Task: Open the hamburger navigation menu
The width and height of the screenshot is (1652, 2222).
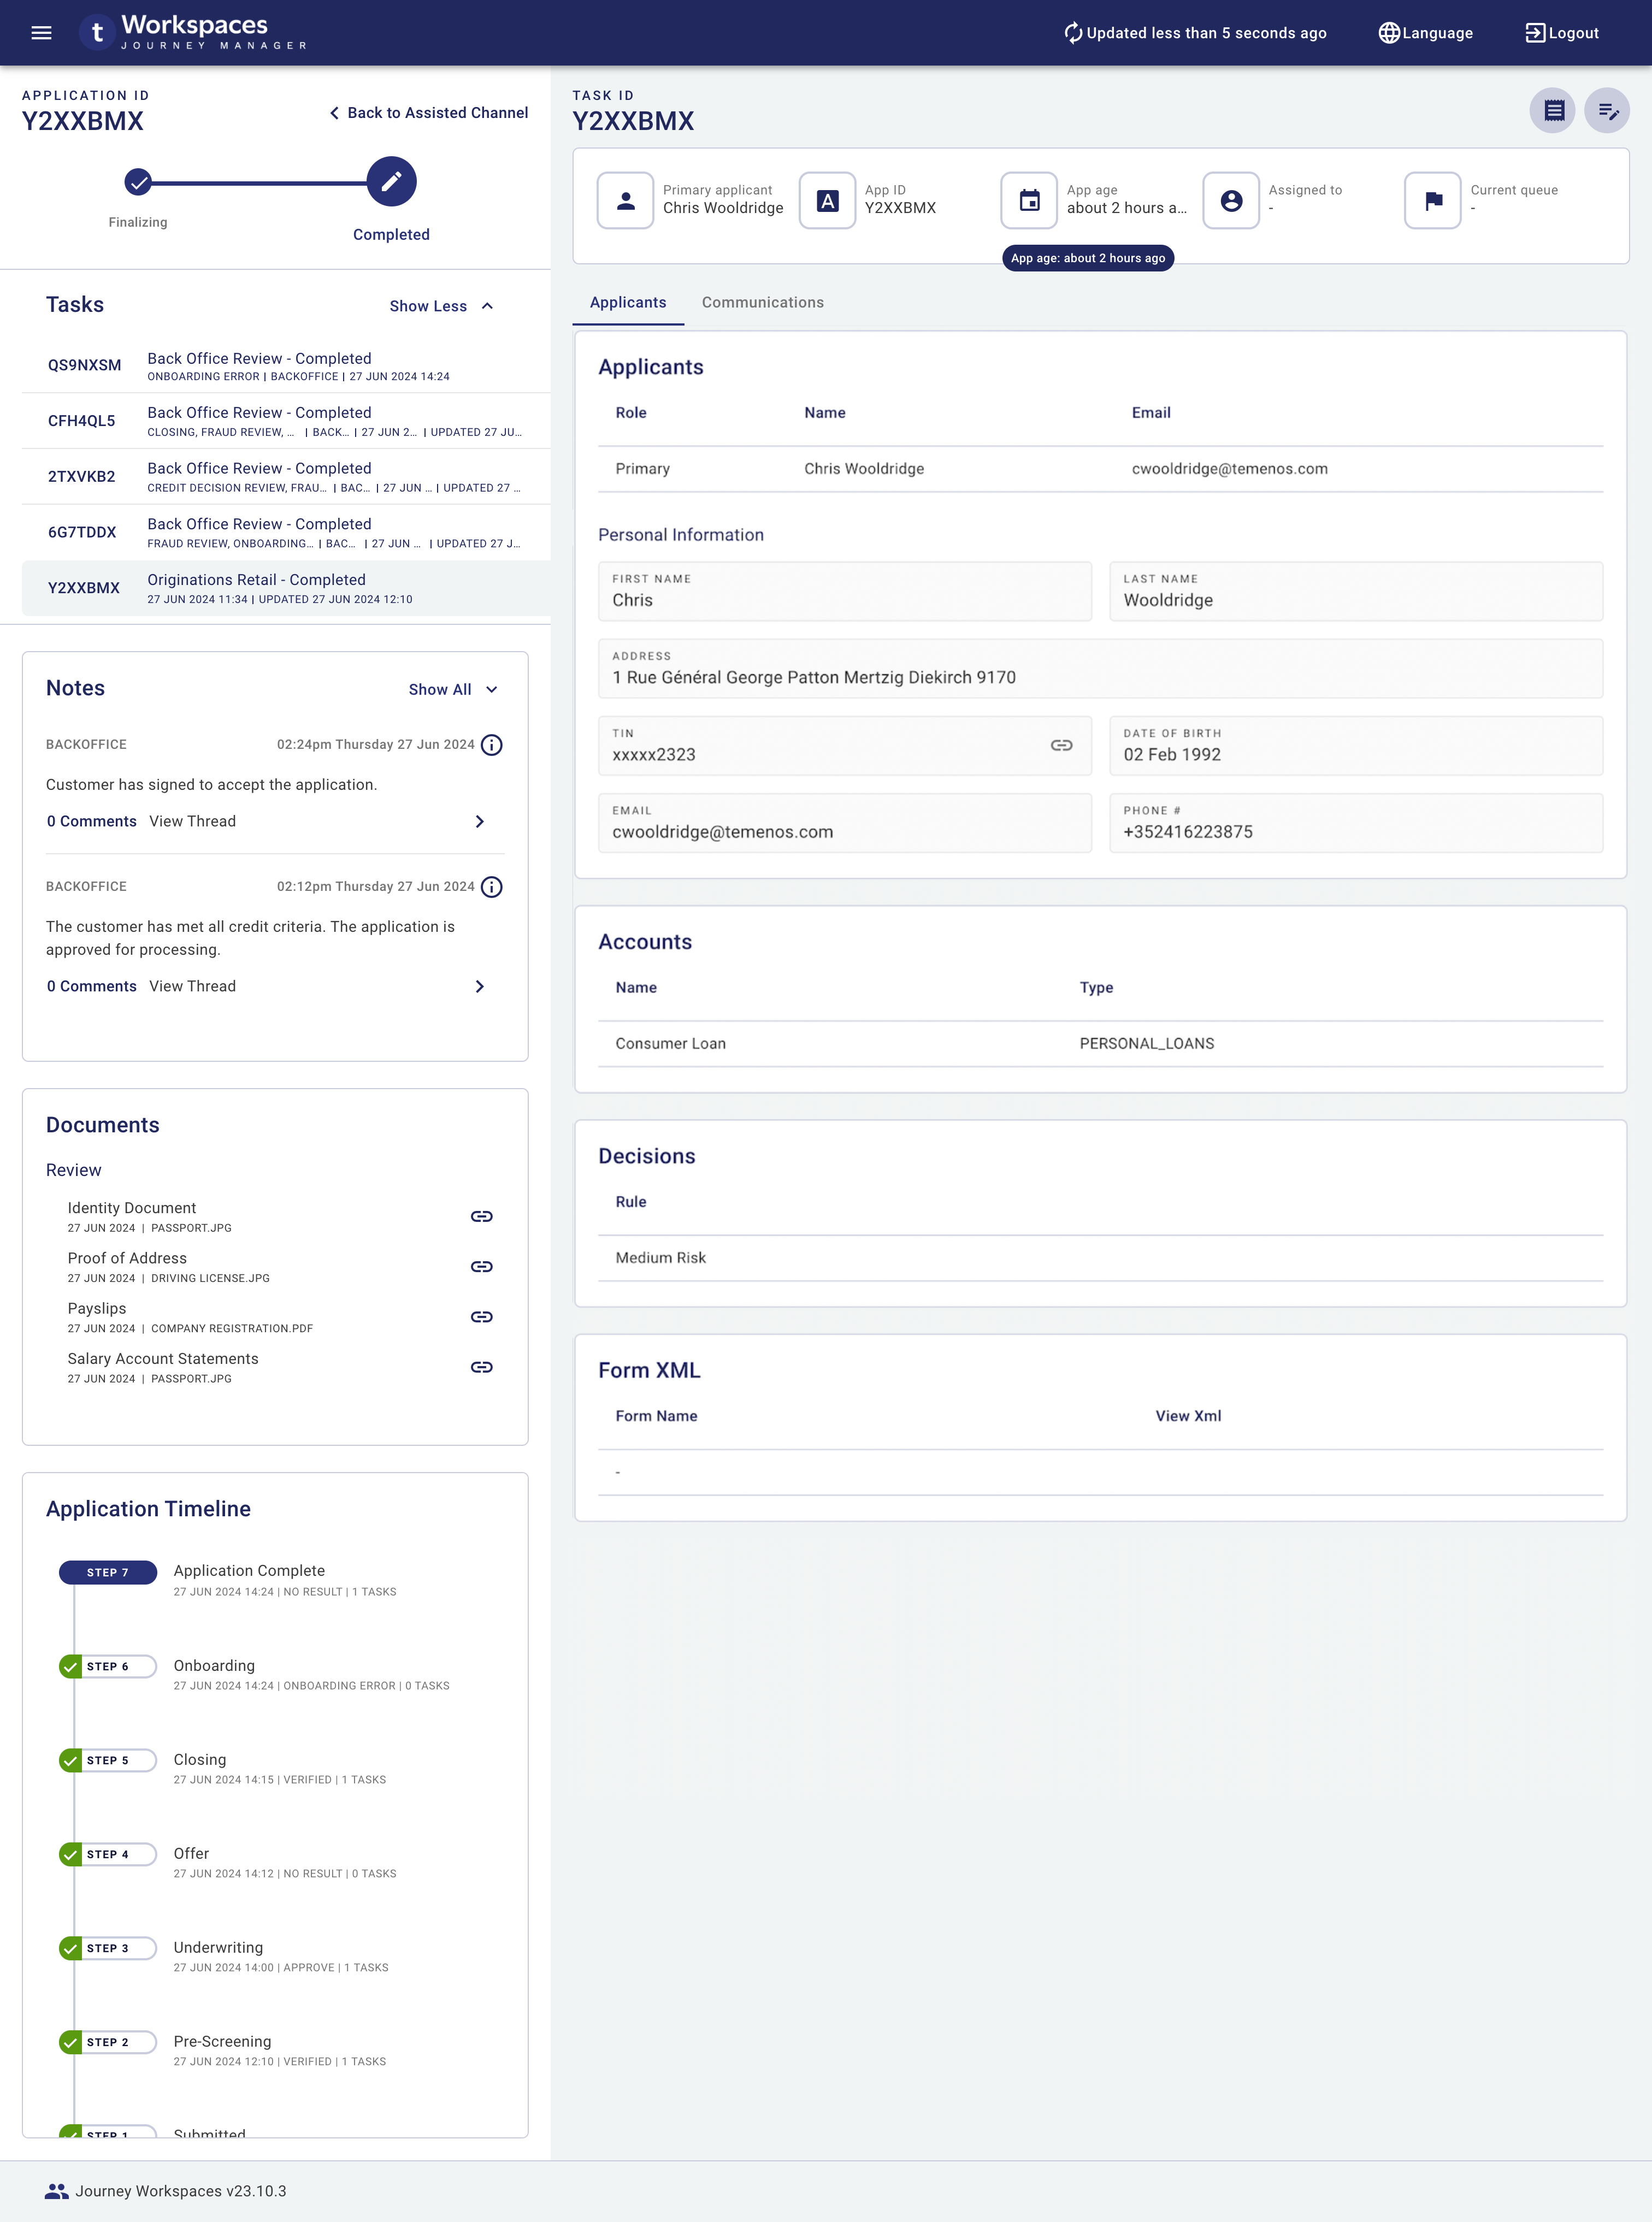Action: (41, 33)
